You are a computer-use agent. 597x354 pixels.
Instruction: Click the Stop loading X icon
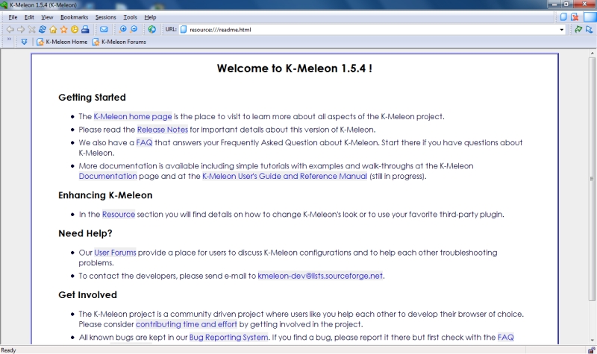[x=31, y=29]
